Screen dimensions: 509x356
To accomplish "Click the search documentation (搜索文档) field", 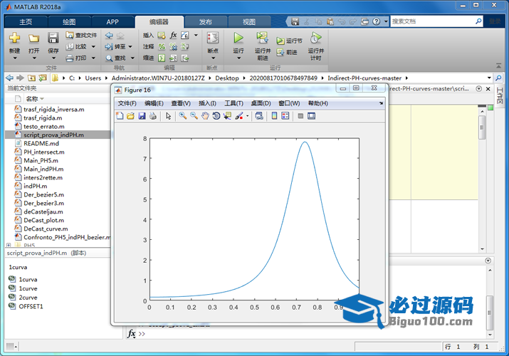I will tap(432, 21).
